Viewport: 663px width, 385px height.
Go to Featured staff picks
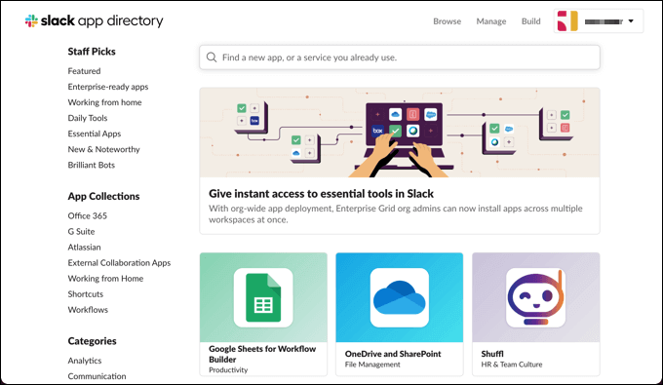[x=84, y=71]
